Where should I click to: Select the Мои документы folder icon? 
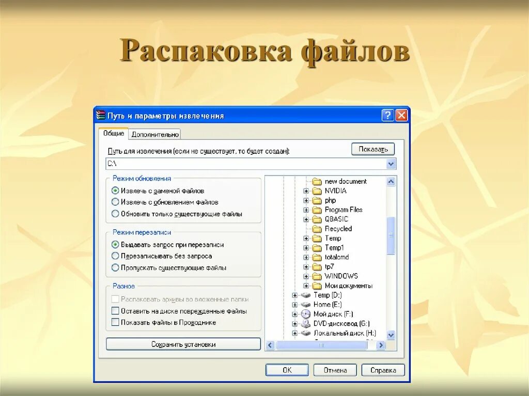pos(317,286)
